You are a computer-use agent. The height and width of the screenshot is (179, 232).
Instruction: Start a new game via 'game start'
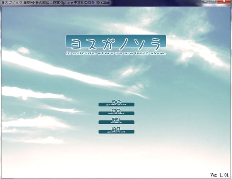116,105
